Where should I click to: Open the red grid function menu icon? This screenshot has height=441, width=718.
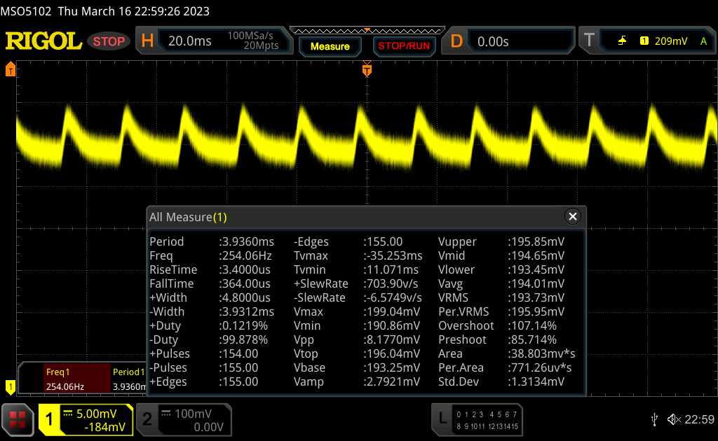[x=18, y=419]
